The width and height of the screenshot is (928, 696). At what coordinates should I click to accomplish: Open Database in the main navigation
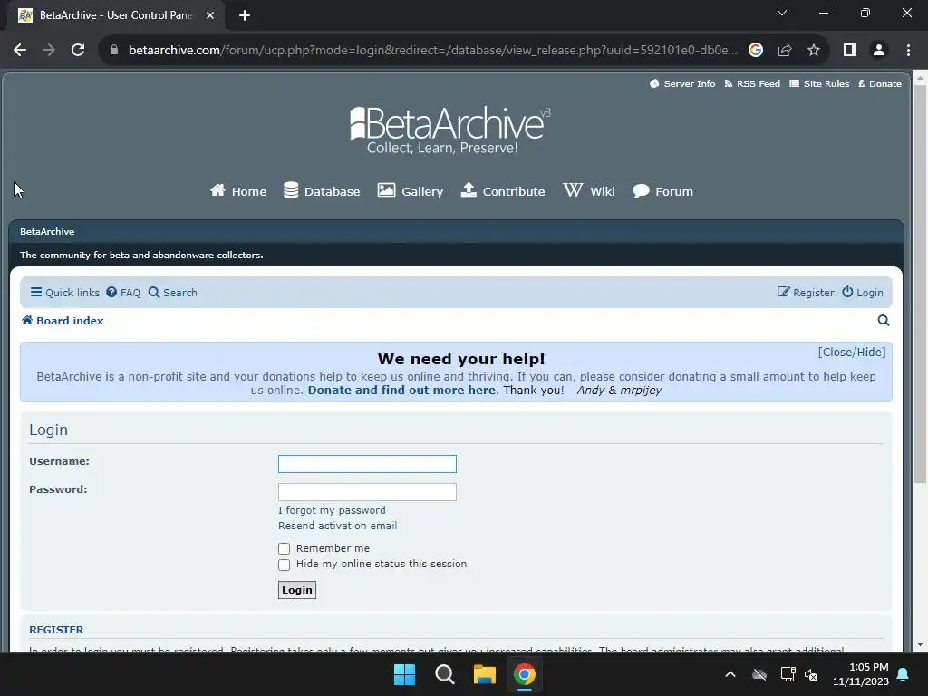(x=322, y=191)
